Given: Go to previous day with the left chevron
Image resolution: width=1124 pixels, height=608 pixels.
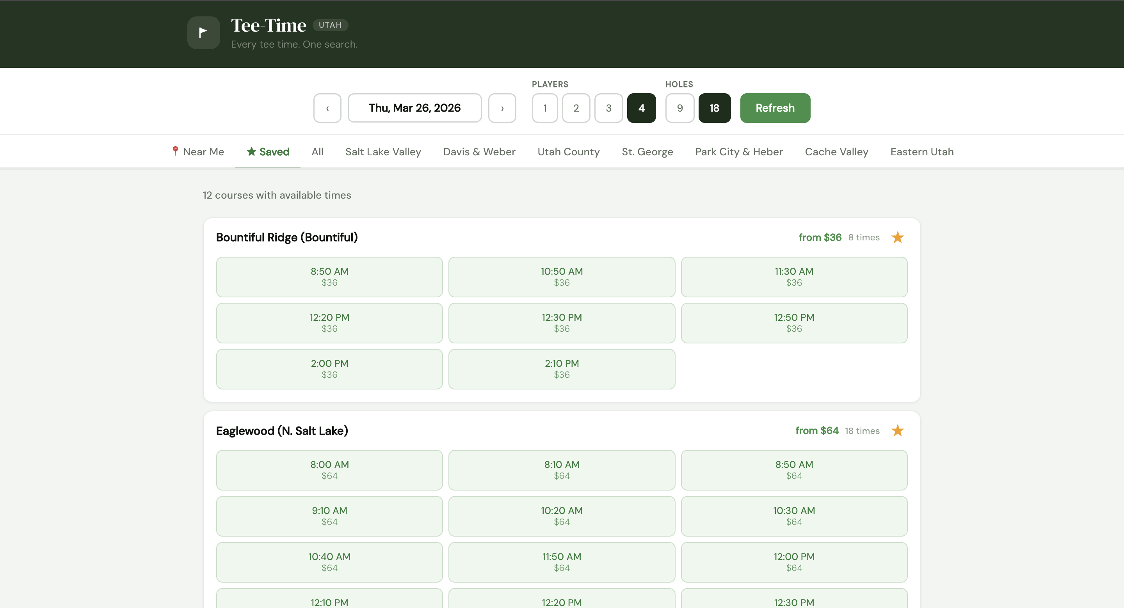Looking at the screenshot, I should (x=327, y=108).
